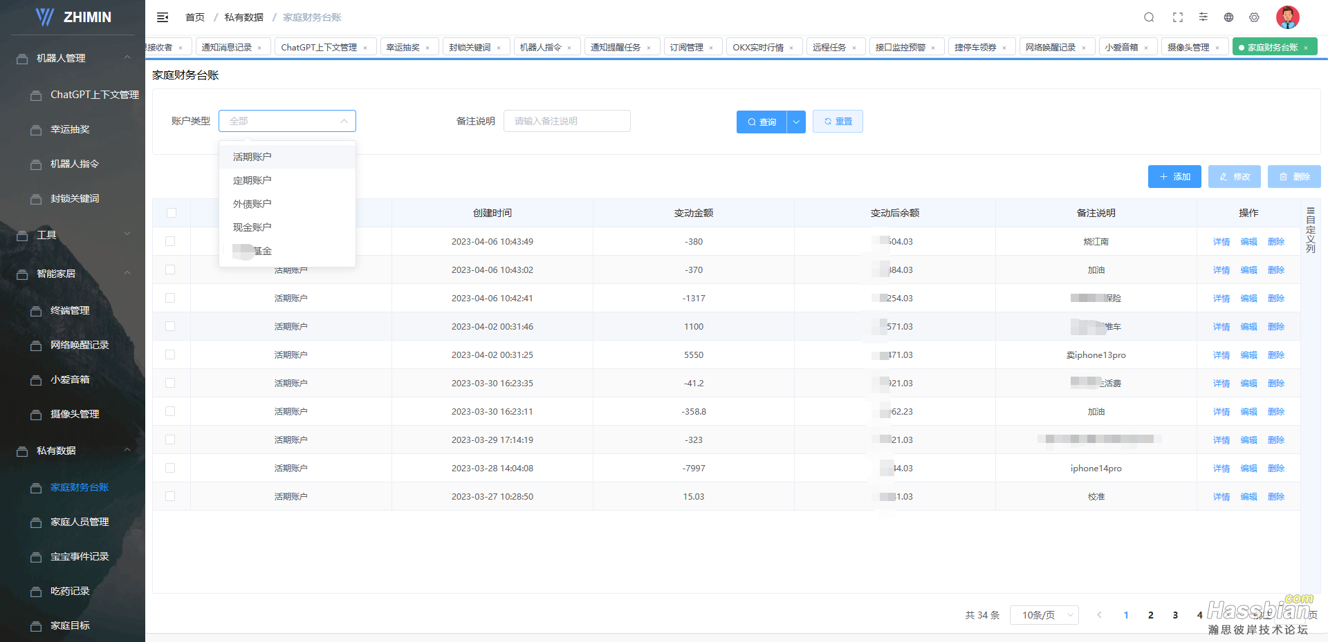Open the 账户类型 dropdown
Screen dimensions: 1328x642
tap(287, 121)
